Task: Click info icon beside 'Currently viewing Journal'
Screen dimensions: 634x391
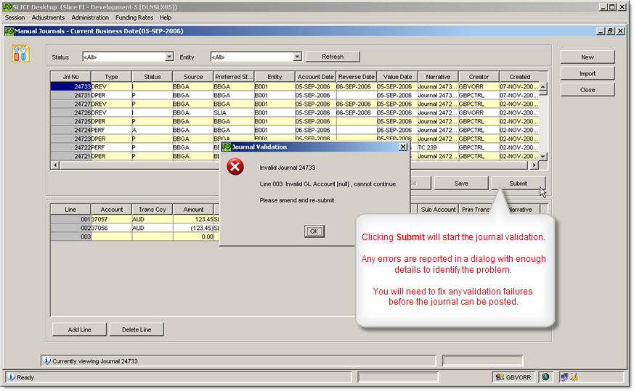Action: [46, 361]
